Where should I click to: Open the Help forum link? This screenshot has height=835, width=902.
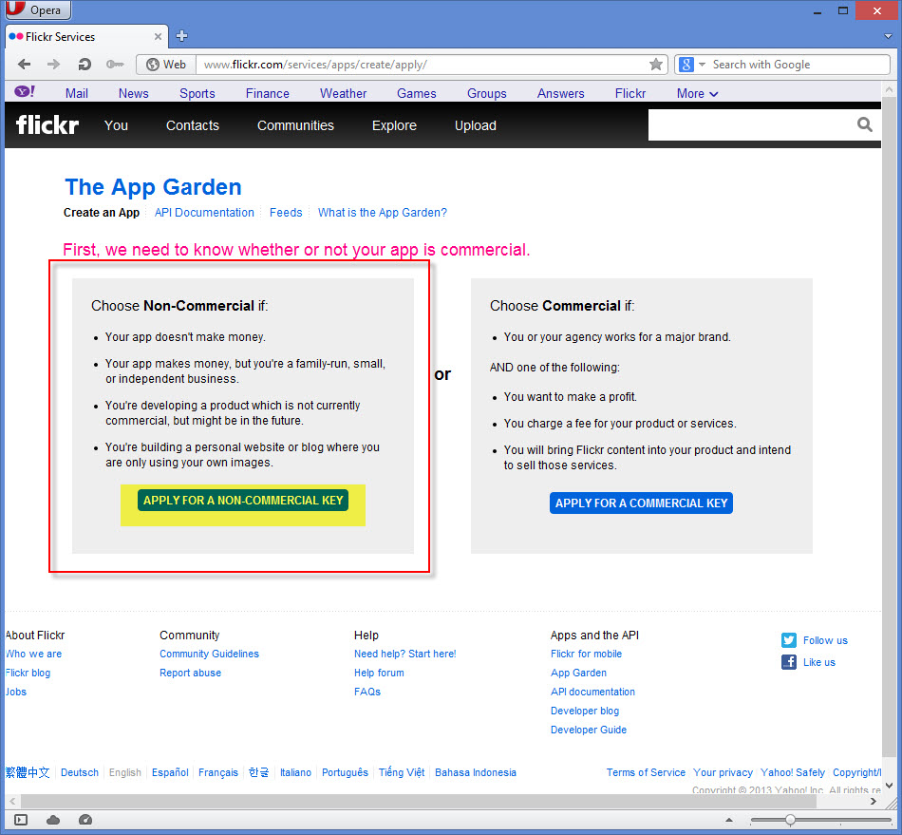(x=379, y=673)
